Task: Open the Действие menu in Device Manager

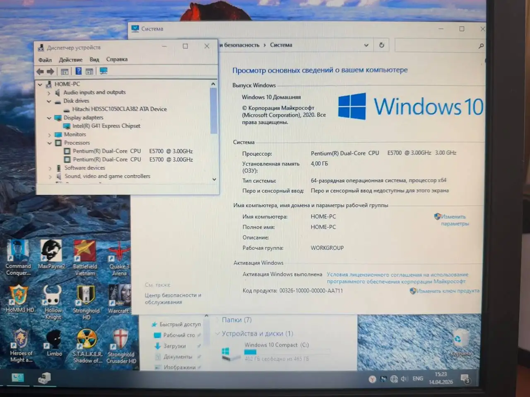Action: tap(70, 60)
